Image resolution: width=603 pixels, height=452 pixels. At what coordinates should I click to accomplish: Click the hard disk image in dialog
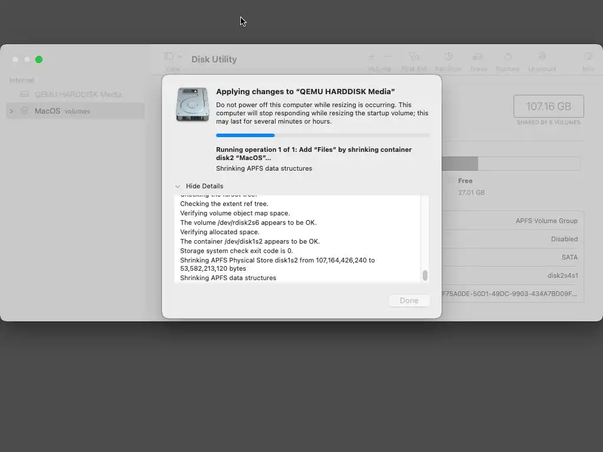pos(193,104)
